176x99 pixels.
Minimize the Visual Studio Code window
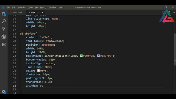click(158, 7)
